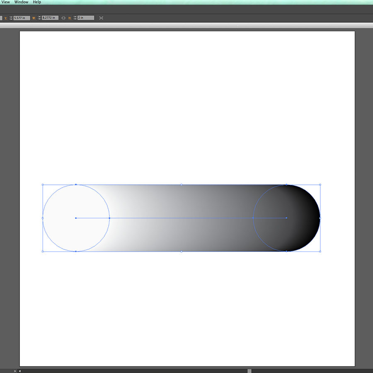
Task: Click the bottom-left bounding box corner handle
Action: click(x=43, y=252)
